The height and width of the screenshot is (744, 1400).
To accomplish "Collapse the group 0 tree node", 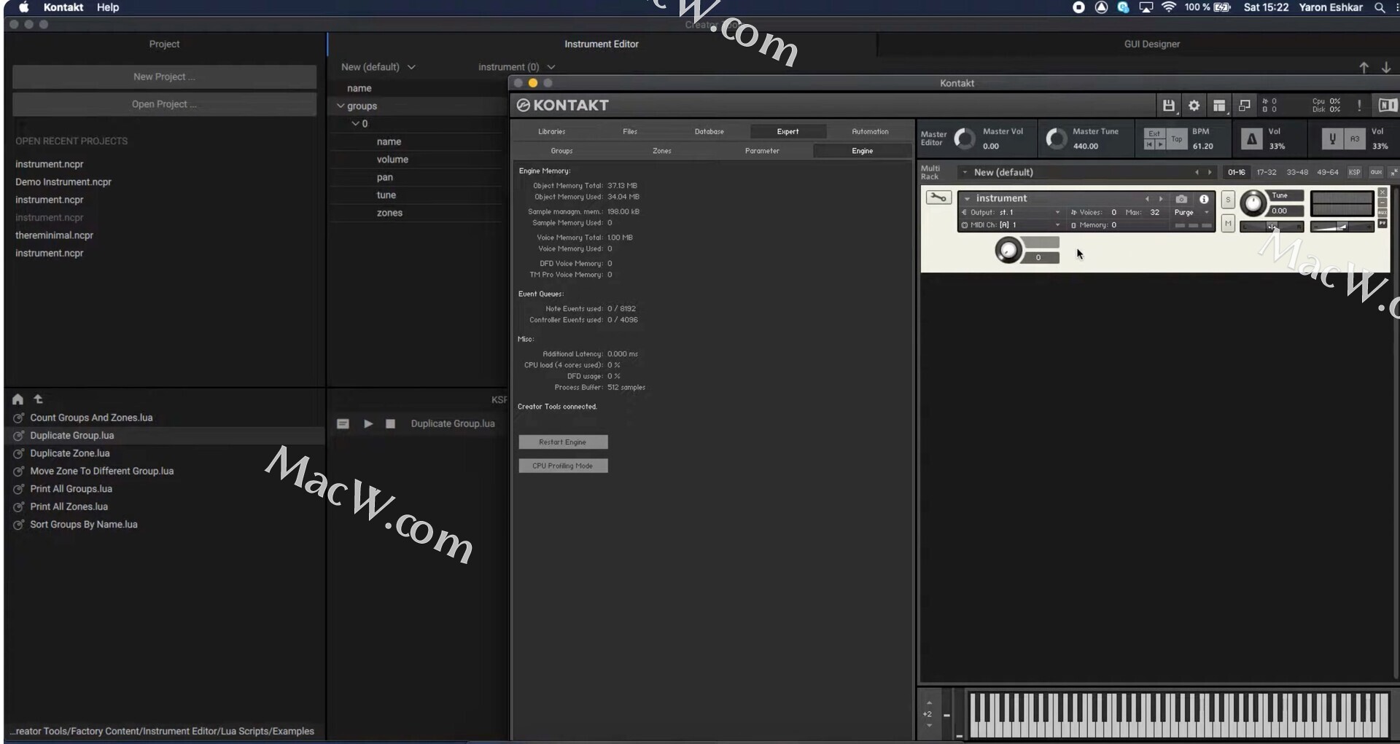I will [356, 124].
